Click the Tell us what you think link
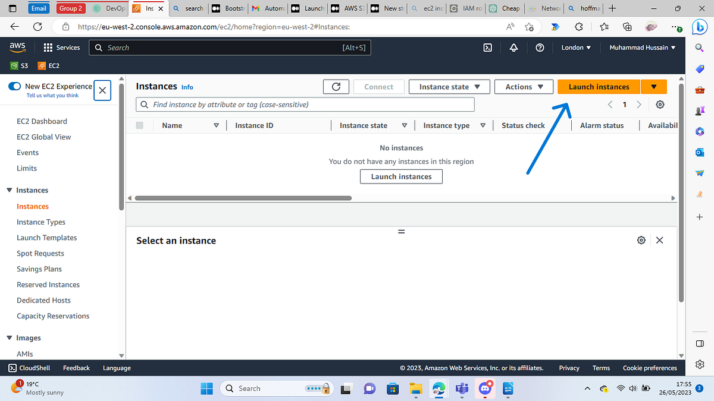Viewport: 714px width, 401px height. click(x=52, y=96)
